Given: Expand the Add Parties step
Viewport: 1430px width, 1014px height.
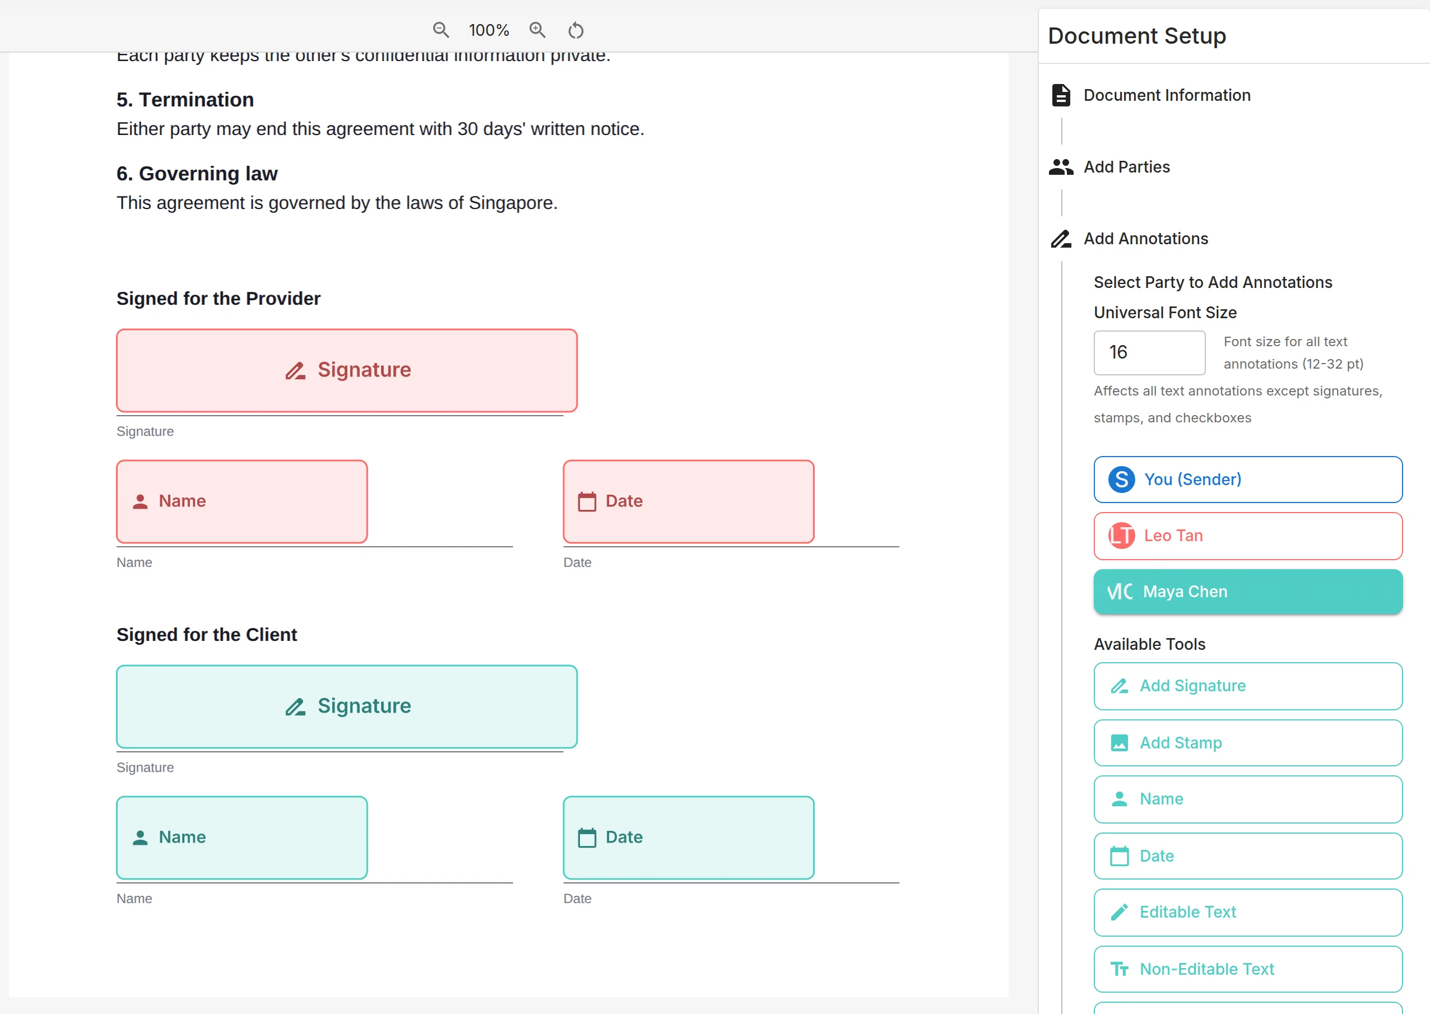Looking at the screenshot, I should point(1126,167).
